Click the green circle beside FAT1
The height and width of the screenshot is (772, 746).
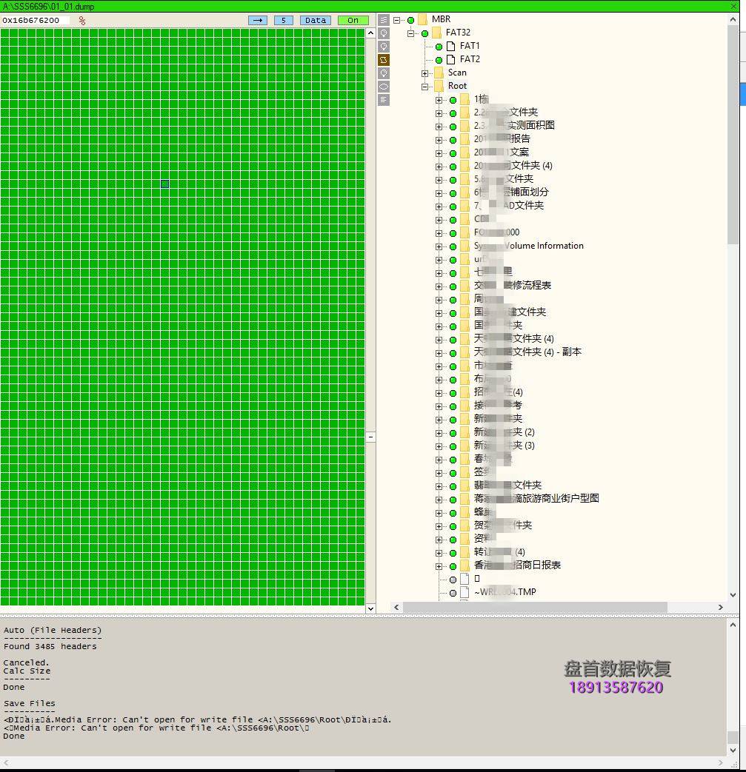click(439, 47)
